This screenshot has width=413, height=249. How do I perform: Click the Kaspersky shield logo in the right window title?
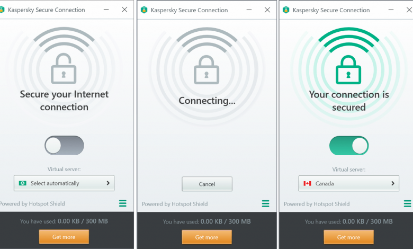tap(286, 10)
